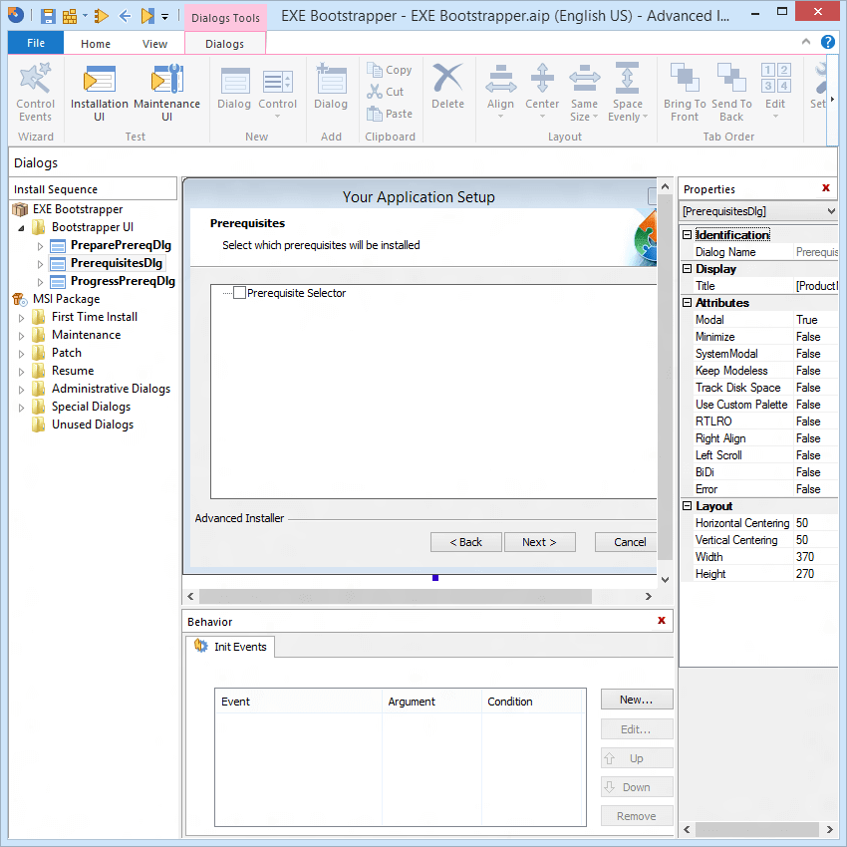Click the dialog preview horizontal scrollbar
This screenshot has width=847, height=847.
pyautogui.click(x=396, y=596)
